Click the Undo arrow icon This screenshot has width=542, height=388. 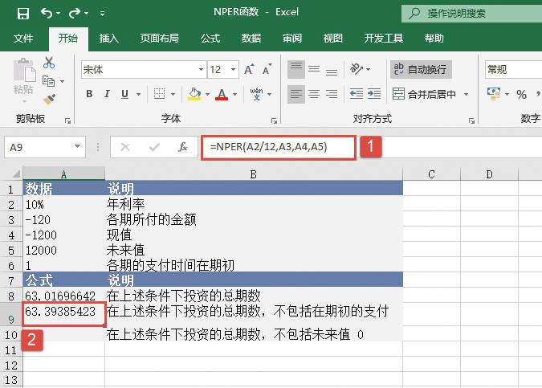[47, 14]
